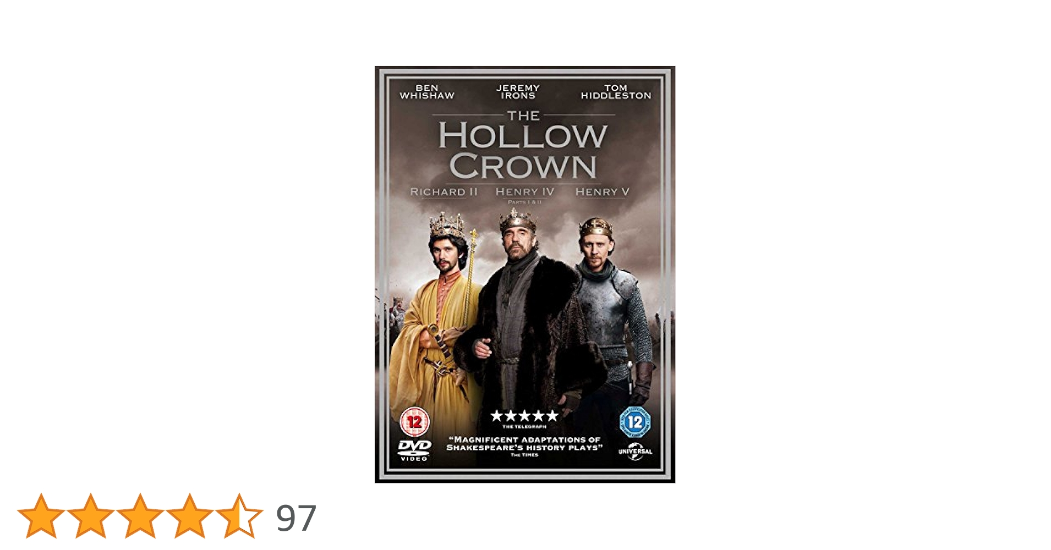Click the five white Telegraph stars

(x=524, y=416)
